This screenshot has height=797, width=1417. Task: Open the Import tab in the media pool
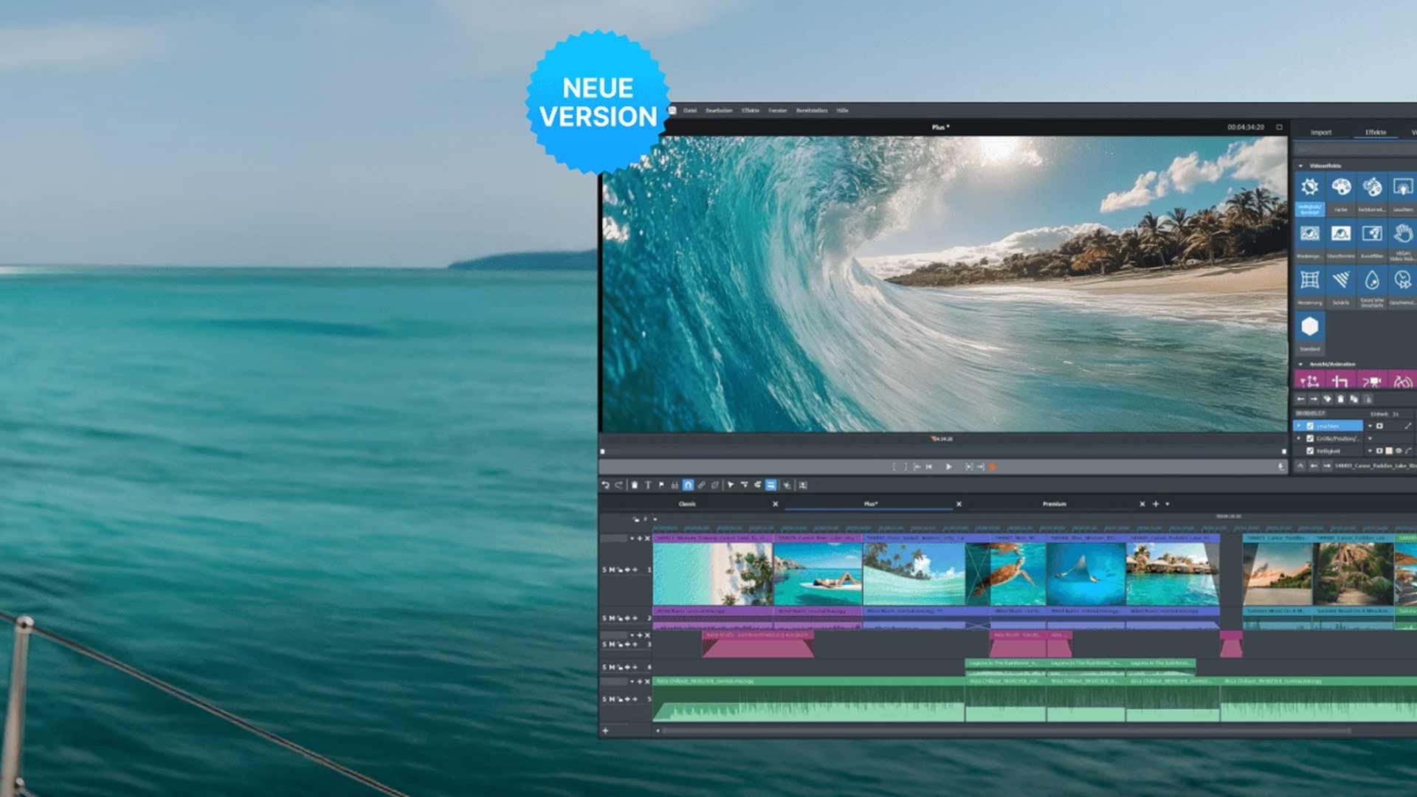[x=1321, y=133]
